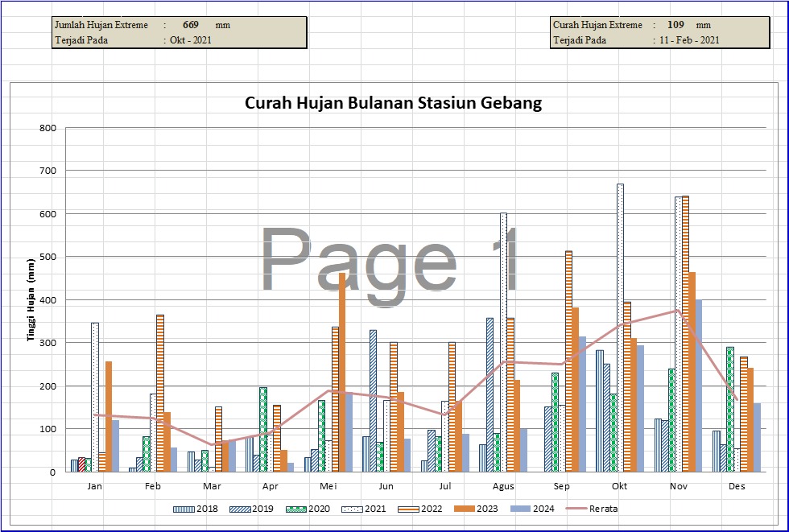Click the 2022 striped legend marker
The width and height of the screenshot is (789, 532).
coord(407,509)
